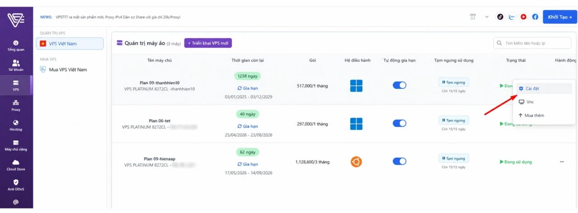
Task: Choose Mua thêm from the action menu
Action: pyautogui.click(x=544, y=116)
